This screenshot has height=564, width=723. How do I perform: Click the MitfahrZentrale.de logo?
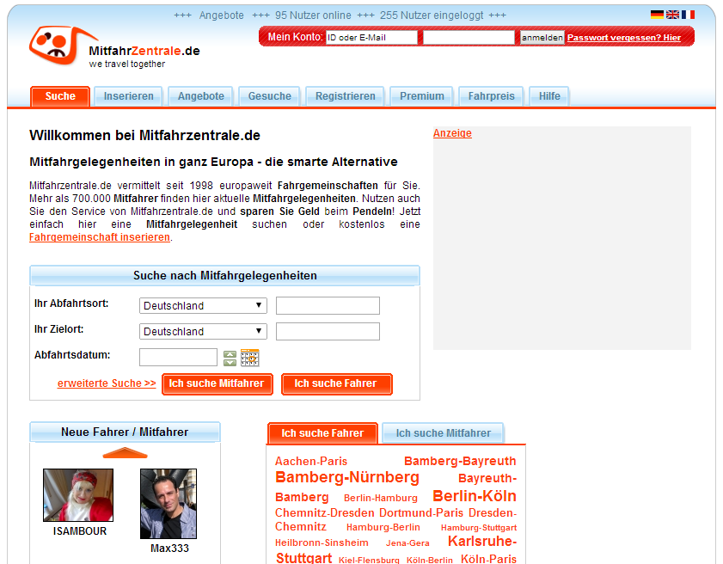click(114, 47)
